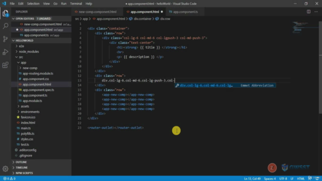The height and width of the screenshot is (181, 322).
Task: Click unsaved dot on app.component.html tab
Action: pyautogui.click(x=162, y=12)
